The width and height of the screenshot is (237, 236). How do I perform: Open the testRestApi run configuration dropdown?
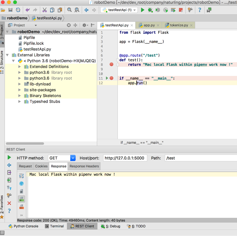tap(119, 10)
